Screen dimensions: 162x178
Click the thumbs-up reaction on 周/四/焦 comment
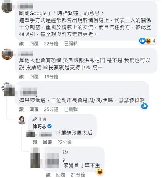click(145, 106)
